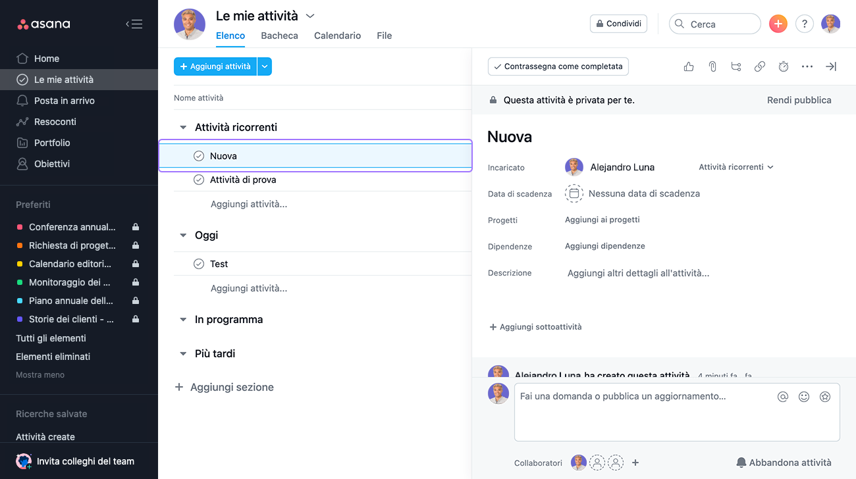Image resolution: width=856 pixels, height=479 pixels.
Task: Click the subtask branch icon in task toolbar
Action: [x=736, y=66]
